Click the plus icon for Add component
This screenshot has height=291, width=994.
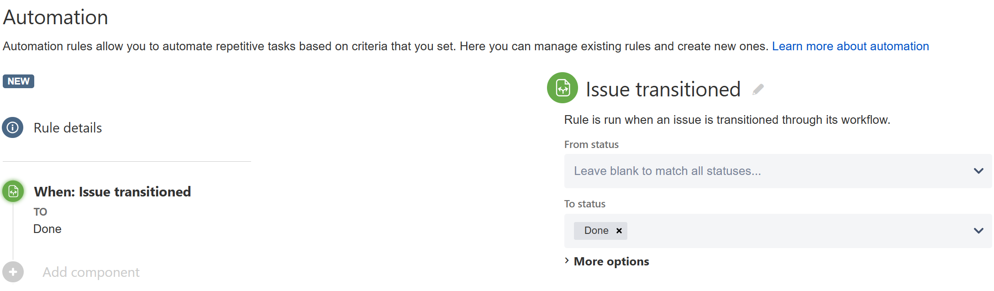13,272
